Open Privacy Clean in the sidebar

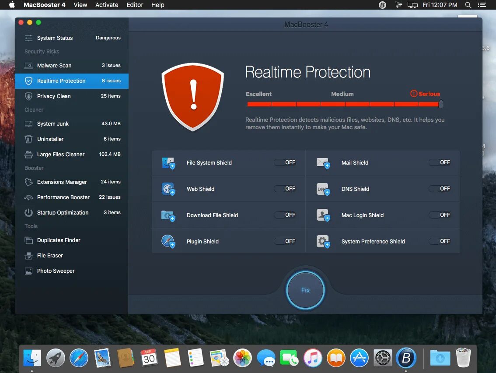[72, 96]
